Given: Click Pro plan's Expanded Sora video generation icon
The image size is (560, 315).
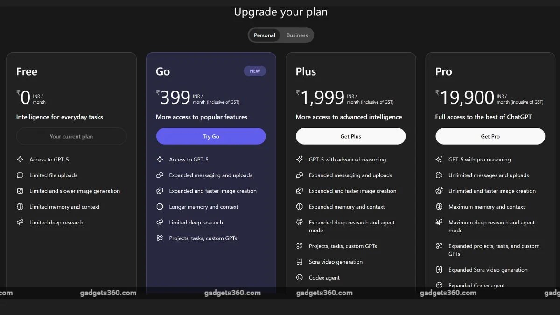Looking at the screenshot, I should [x=439, y=270].
